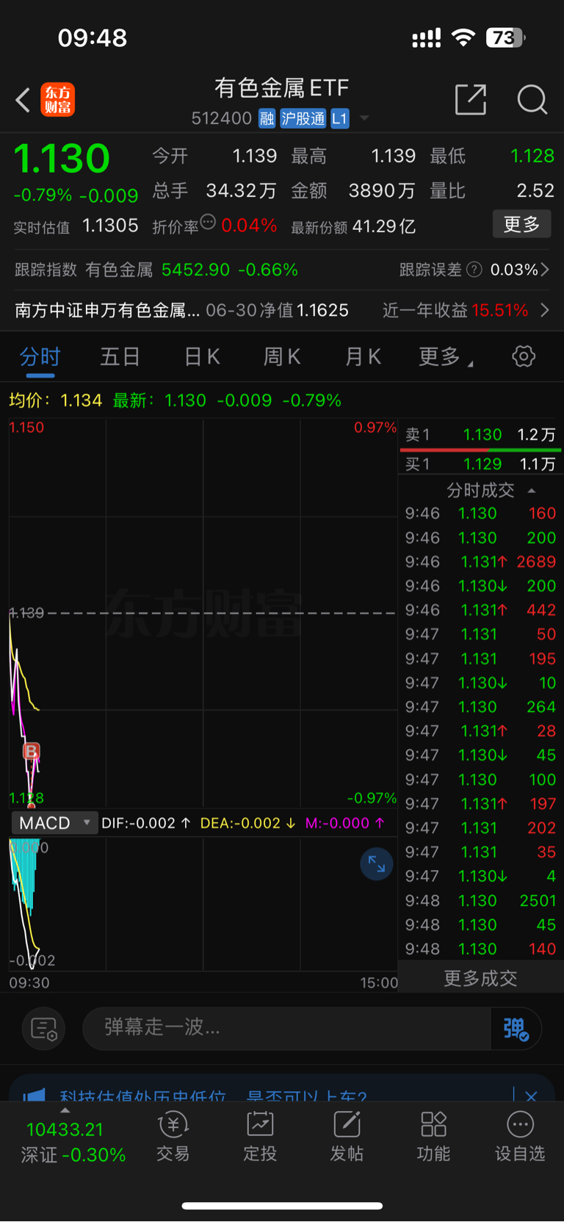Open 跟踪误差 detail chevron
The width and height of the screenshot is (564, 1222).
pyautogui.click(x=545, y=270)
